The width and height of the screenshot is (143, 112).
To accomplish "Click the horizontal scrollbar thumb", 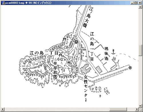I will [118, 109].
